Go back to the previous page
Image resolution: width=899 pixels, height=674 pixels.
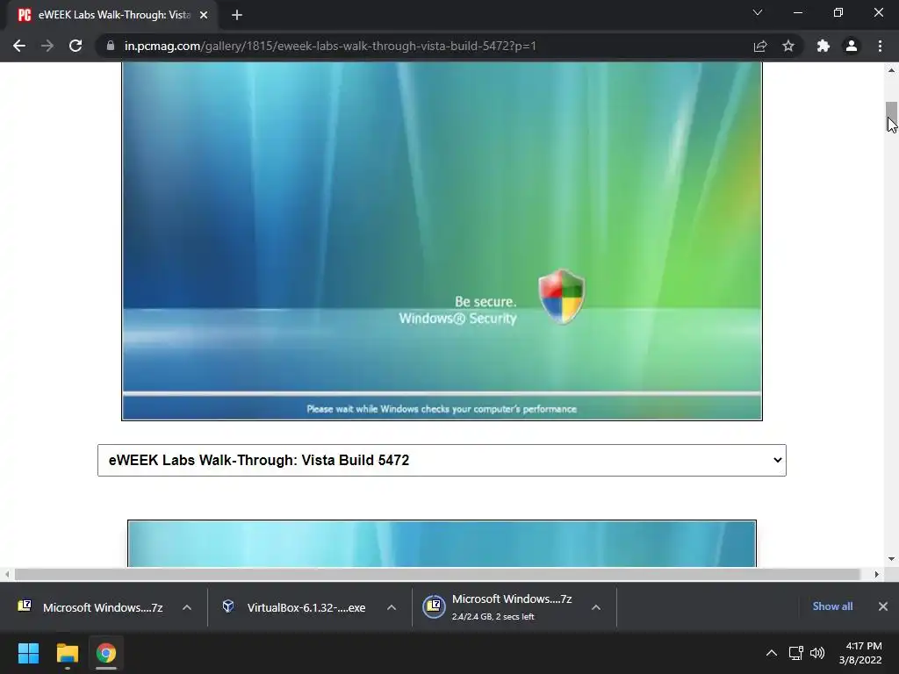click(19, 46)
